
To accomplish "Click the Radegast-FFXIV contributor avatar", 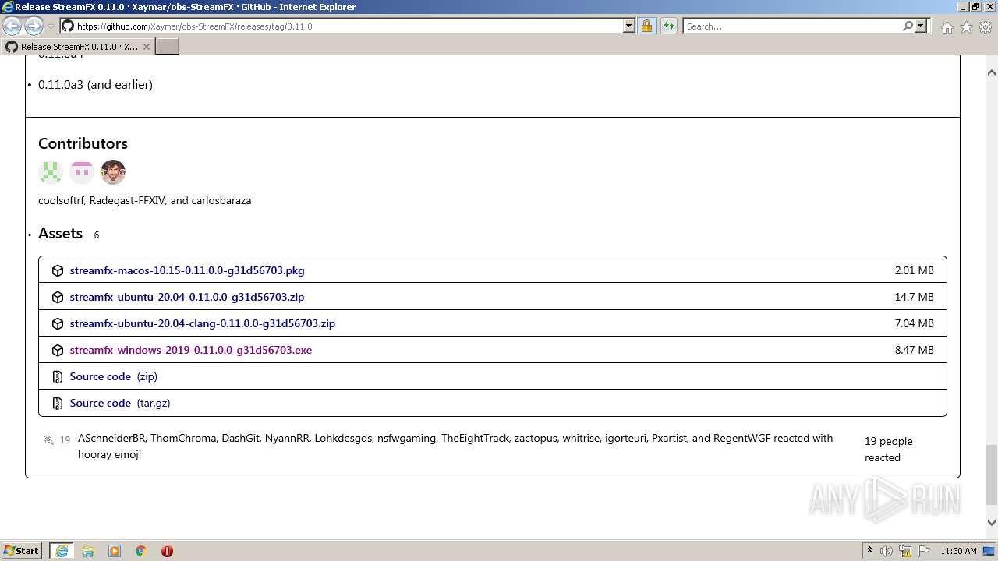I will 82,172.
